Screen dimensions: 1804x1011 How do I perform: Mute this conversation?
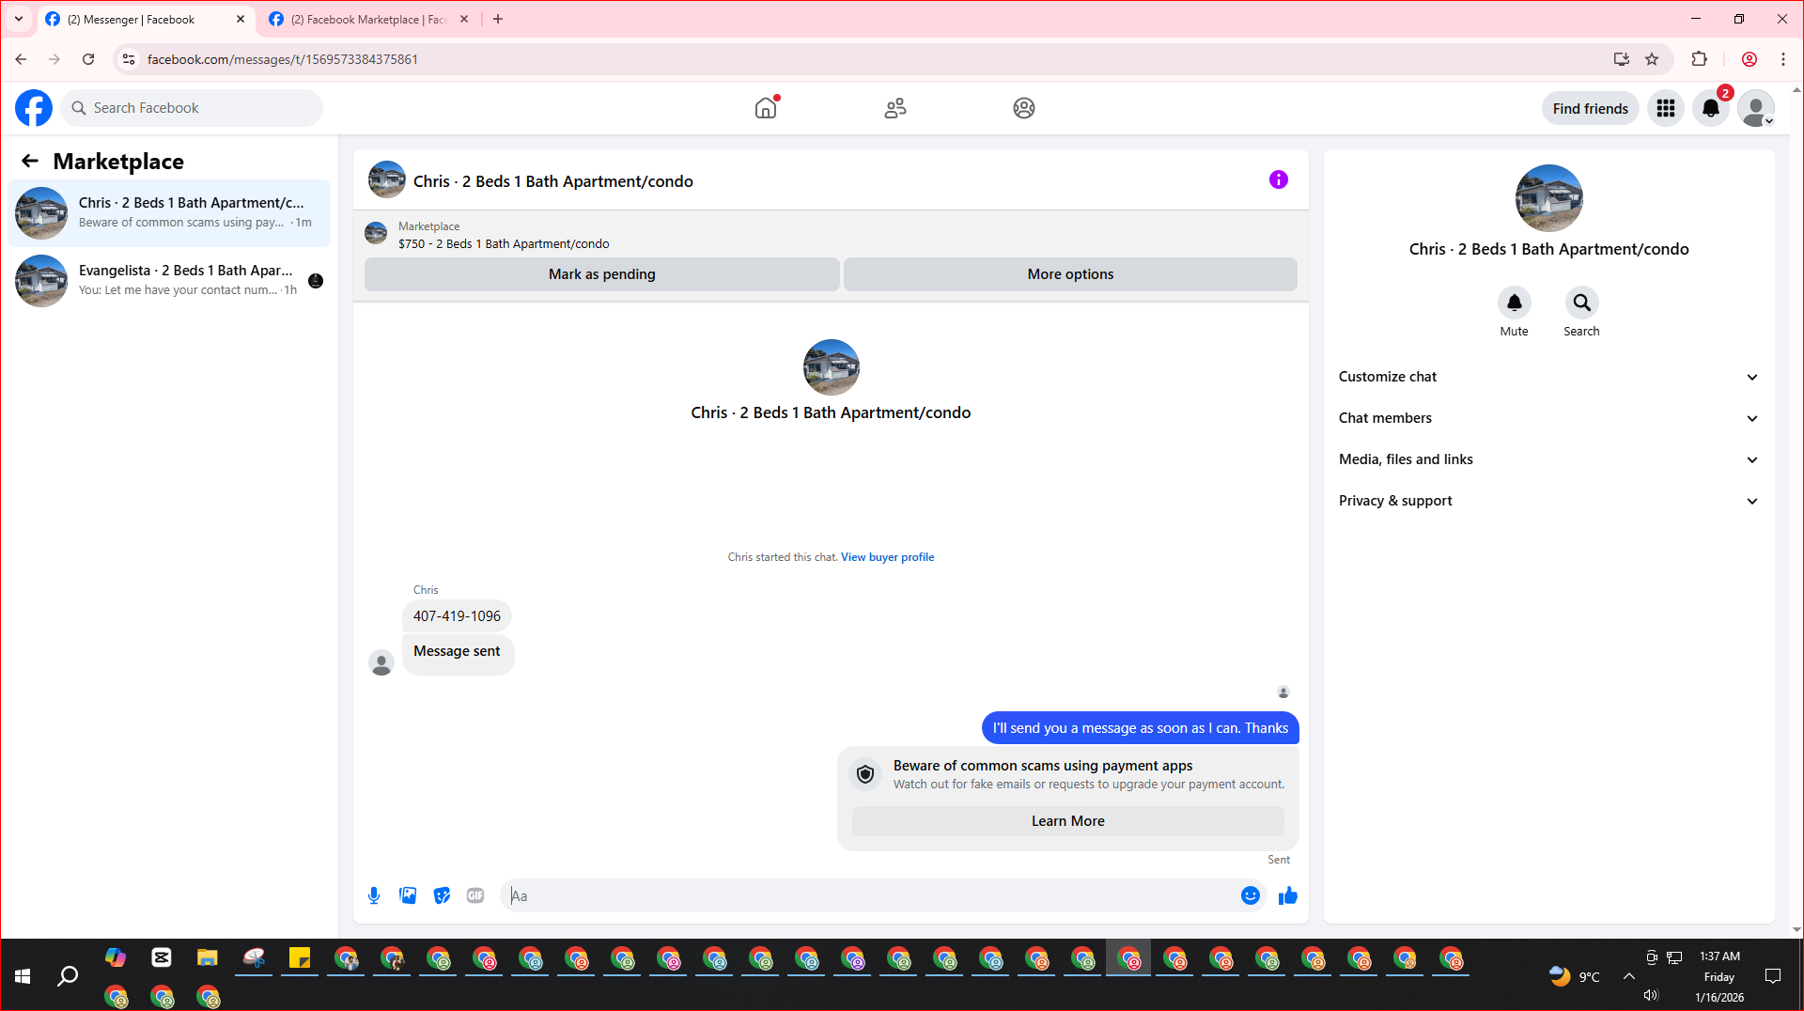[x=1514, y=303]
